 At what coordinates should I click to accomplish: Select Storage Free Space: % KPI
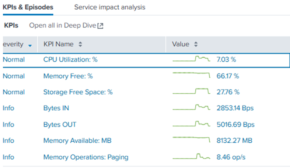point(78,92)
